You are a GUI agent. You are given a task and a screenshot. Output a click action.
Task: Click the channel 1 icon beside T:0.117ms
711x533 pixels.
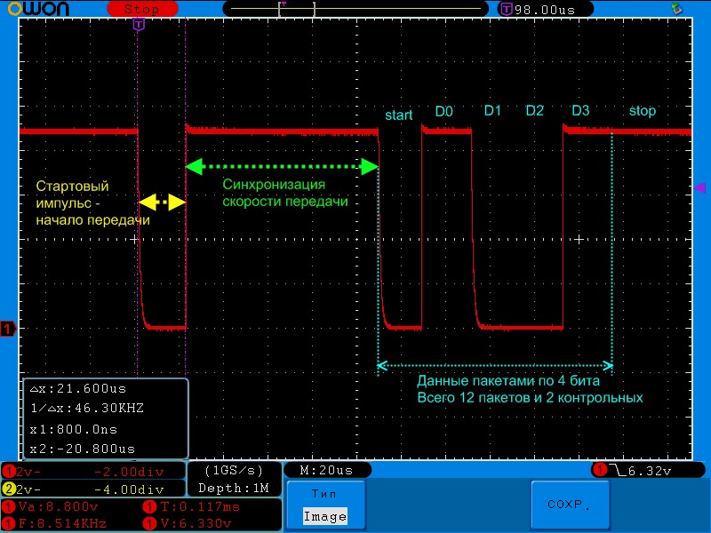(149, 506)
